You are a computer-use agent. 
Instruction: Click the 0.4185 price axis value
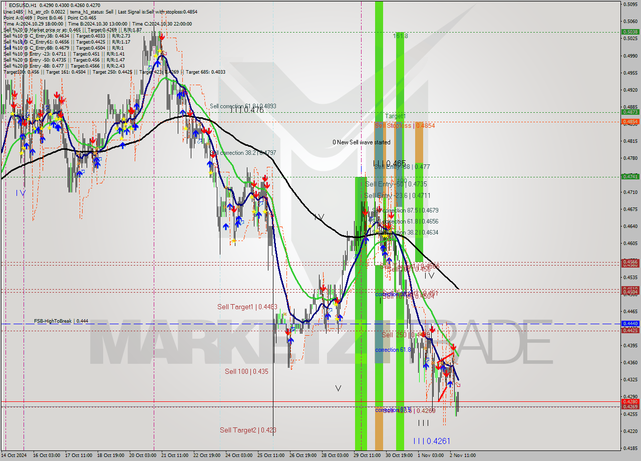pos(630,448)
